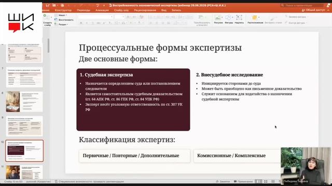332x186 pixels.
Task: Open the Макет layout dropdown
Action: coord(61,15)
